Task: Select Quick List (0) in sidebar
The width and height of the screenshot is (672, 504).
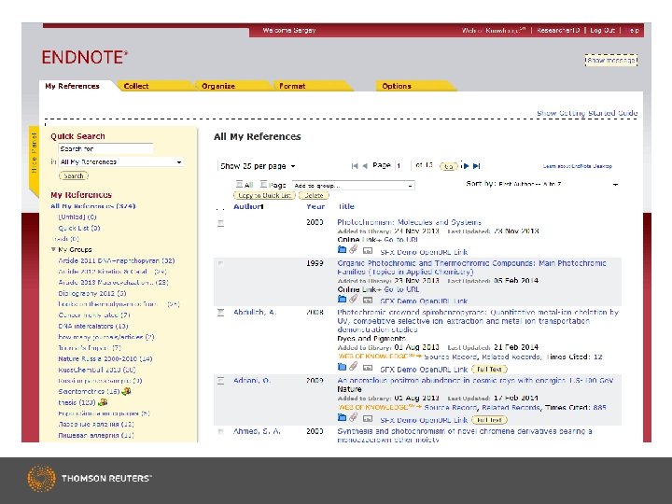Action: coord(78,228)
